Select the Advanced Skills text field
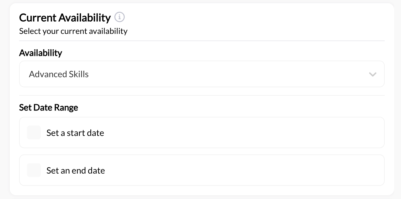The width and height of the screenshot is (401, 199). pos(59,74)
